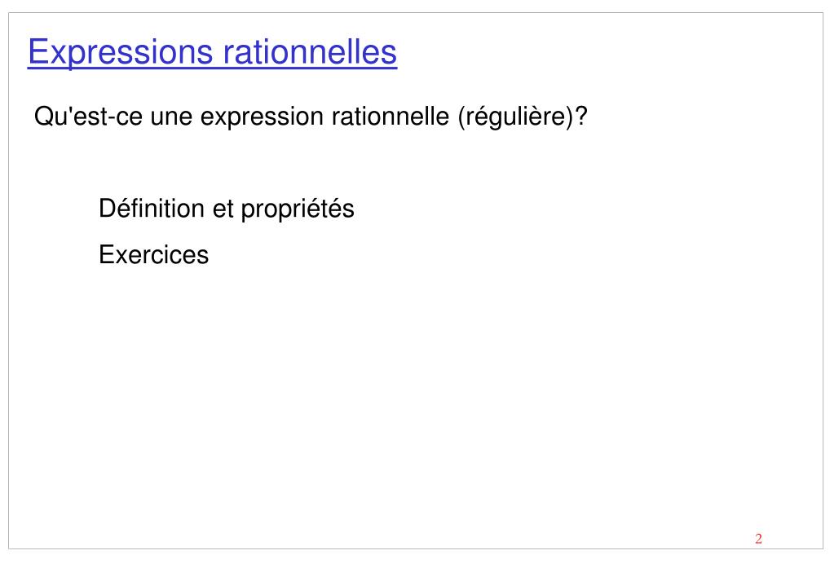Image resolution: width=834 pixels, height=577 pixels.
Task: Click the question line about expression rationnelle
Action: point(311,117)
